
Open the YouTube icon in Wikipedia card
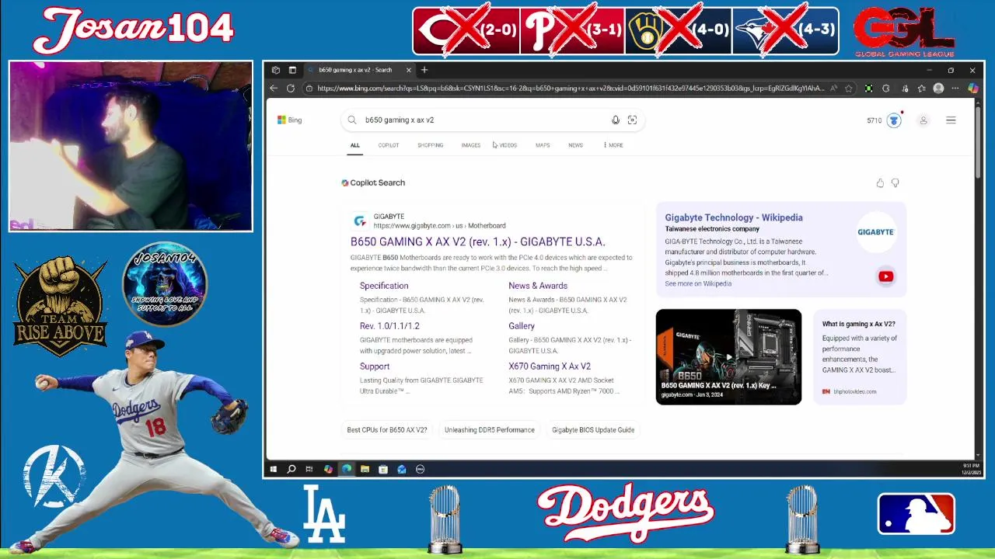885,276
